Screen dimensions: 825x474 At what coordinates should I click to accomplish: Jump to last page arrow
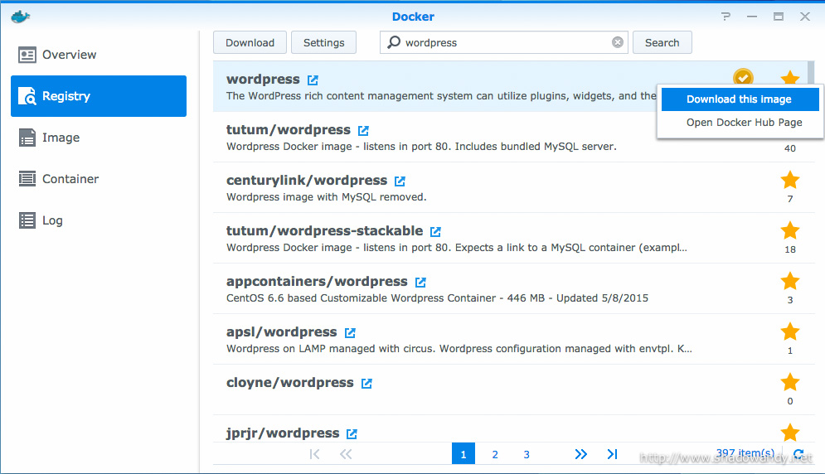[x=612, y=454]
